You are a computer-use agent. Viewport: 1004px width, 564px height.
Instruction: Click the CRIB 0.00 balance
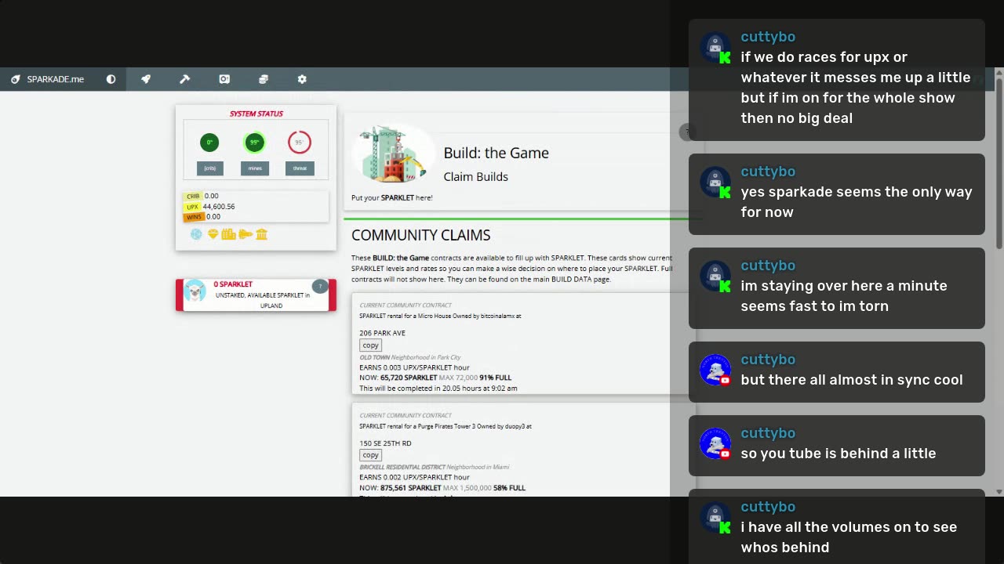tap(202, 197)
